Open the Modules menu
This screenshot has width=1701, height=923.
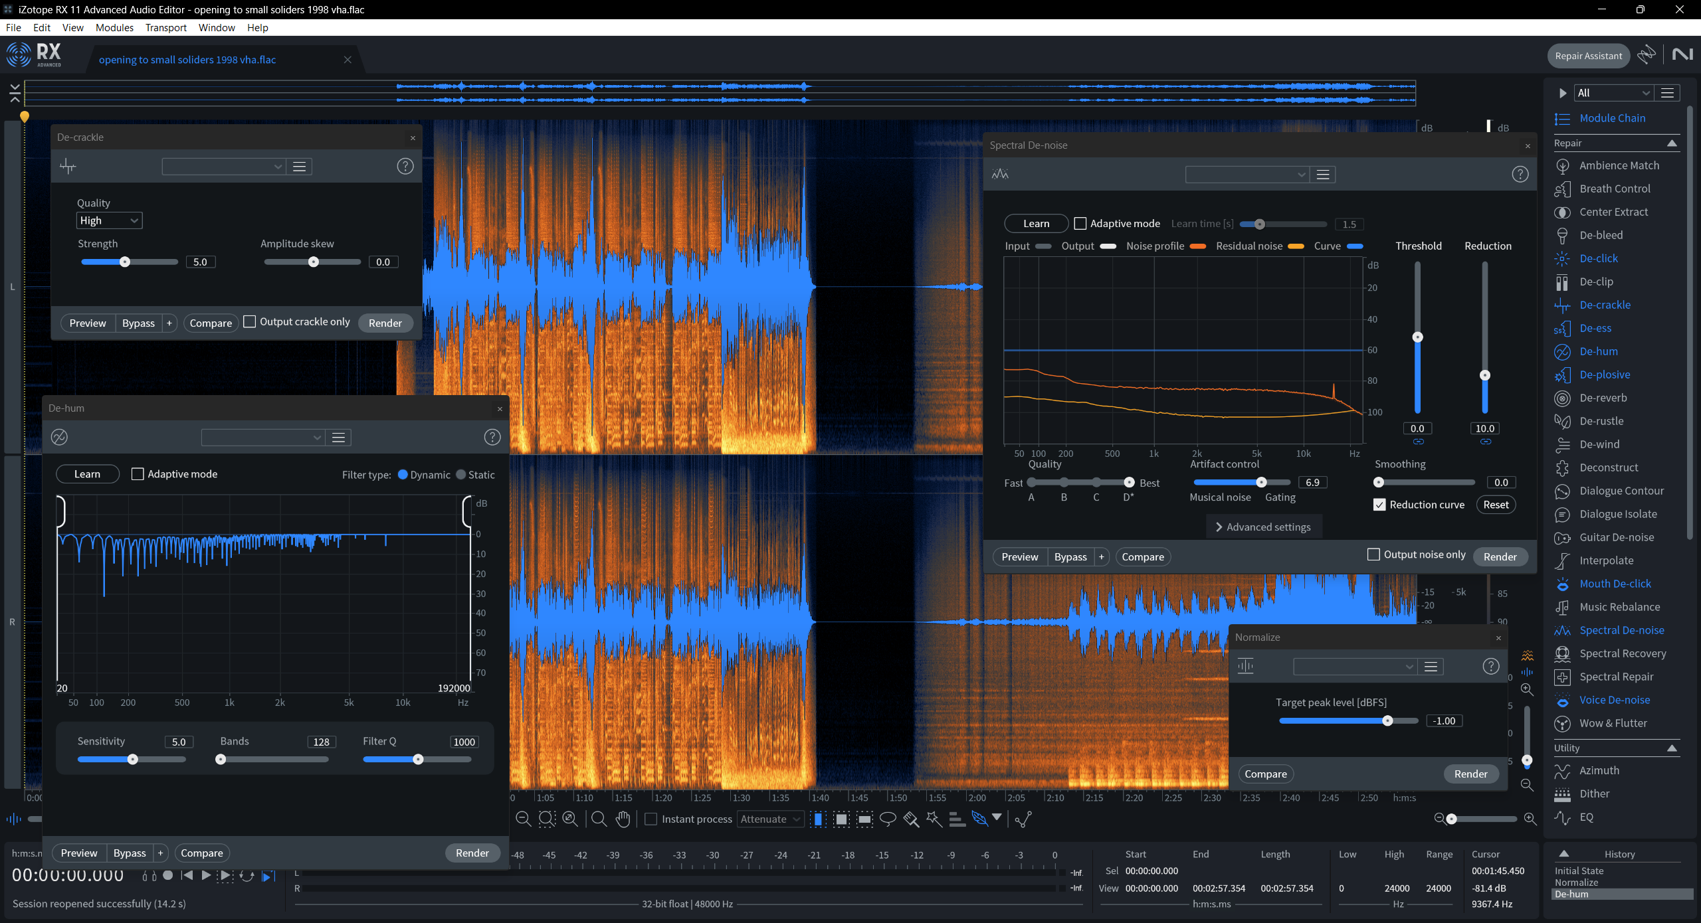pos(114,27)
